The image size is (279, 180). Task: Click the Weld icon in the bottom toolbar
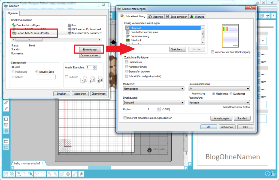click(x=62, y=174)
